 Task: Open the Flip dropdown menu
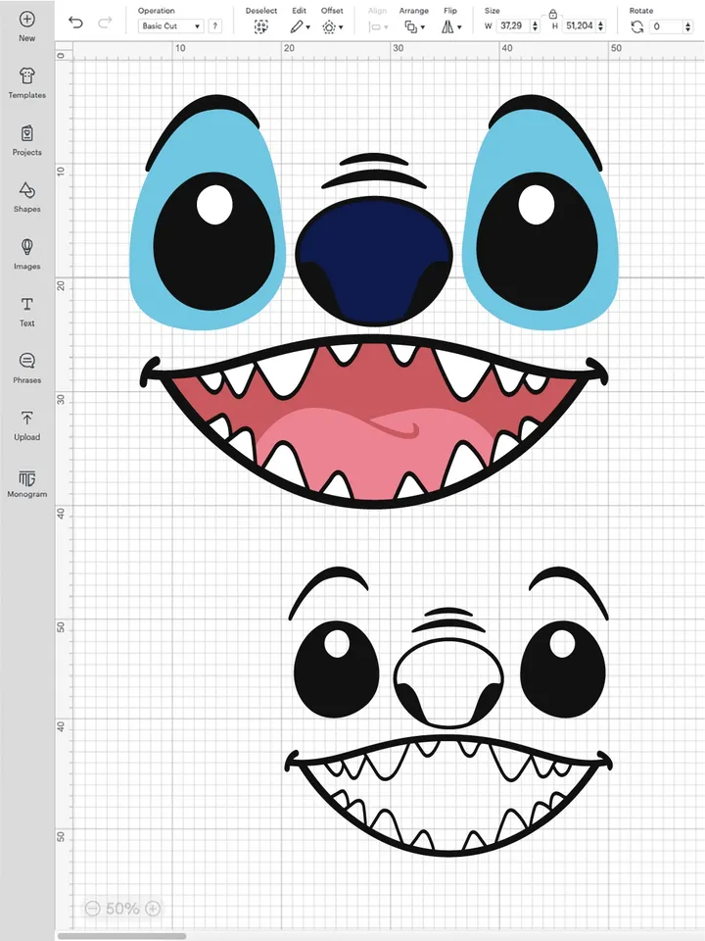(449, 27)
